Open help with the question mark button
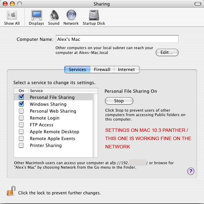 (191, 171)
